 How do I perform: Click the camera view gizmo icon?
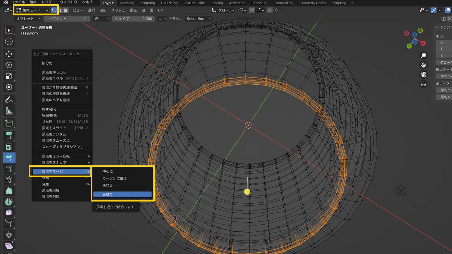click(423, 75)
